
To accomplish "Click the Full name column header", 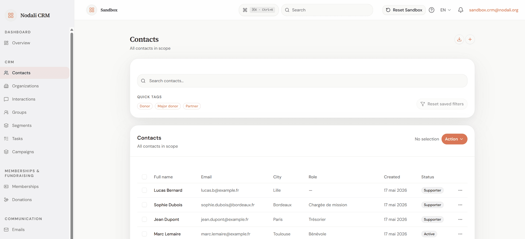I will pyautogui.click(x=163, y=177).
